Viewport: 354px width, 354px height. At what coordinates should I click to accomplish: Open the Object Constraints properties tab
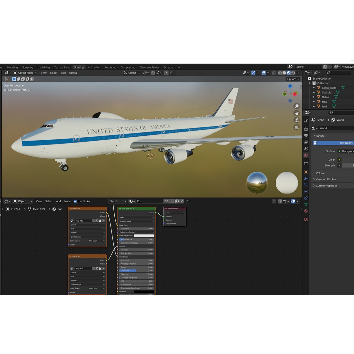[x=306, y=198]
